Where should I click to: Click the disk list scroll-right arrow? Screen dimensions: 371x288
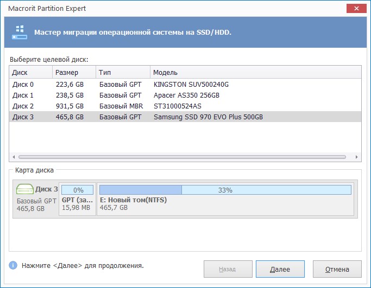click(x=356, y=157)
